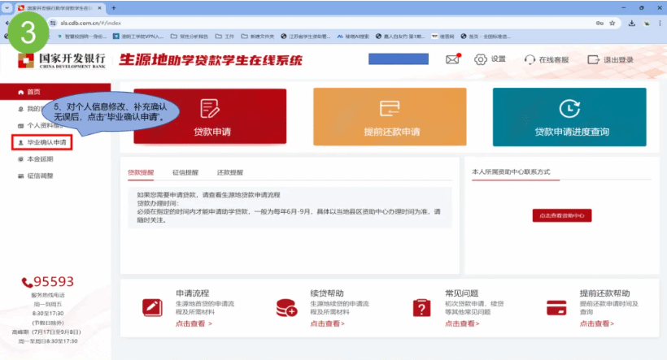
Task: Open the 提前还款申请 orange card
Action: click(390, 116)
